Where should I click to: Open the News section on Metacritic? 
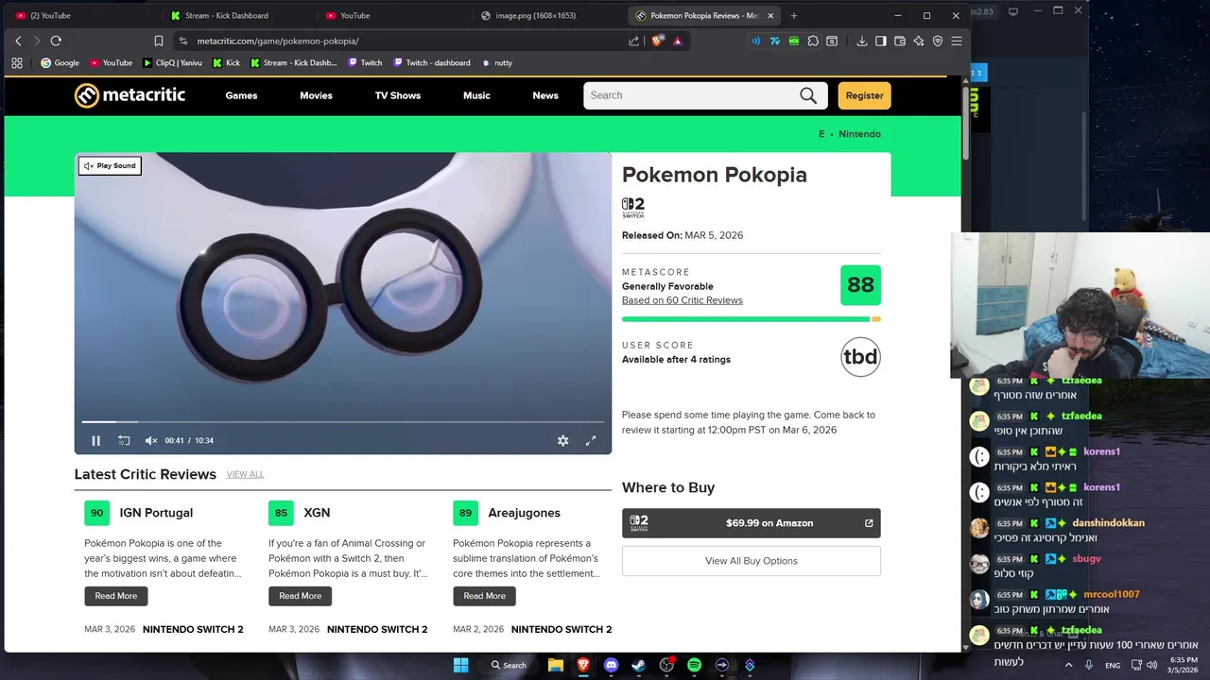tap(545, 95)
